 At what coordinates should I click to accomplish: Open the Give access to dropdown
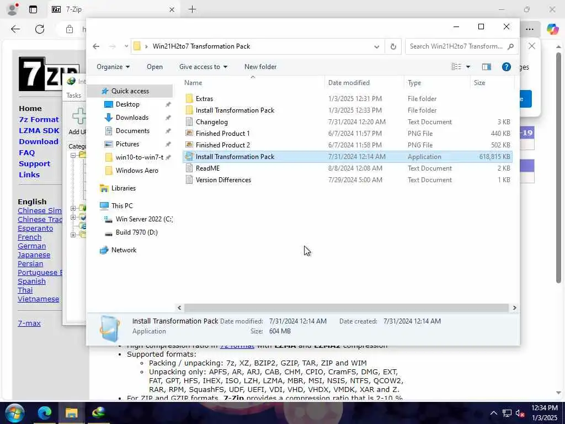tap(203, 67)
